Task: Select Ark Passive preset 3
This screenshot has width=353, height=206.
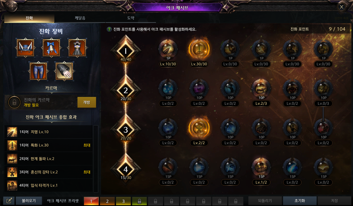Action: click(x=124, y=201)
